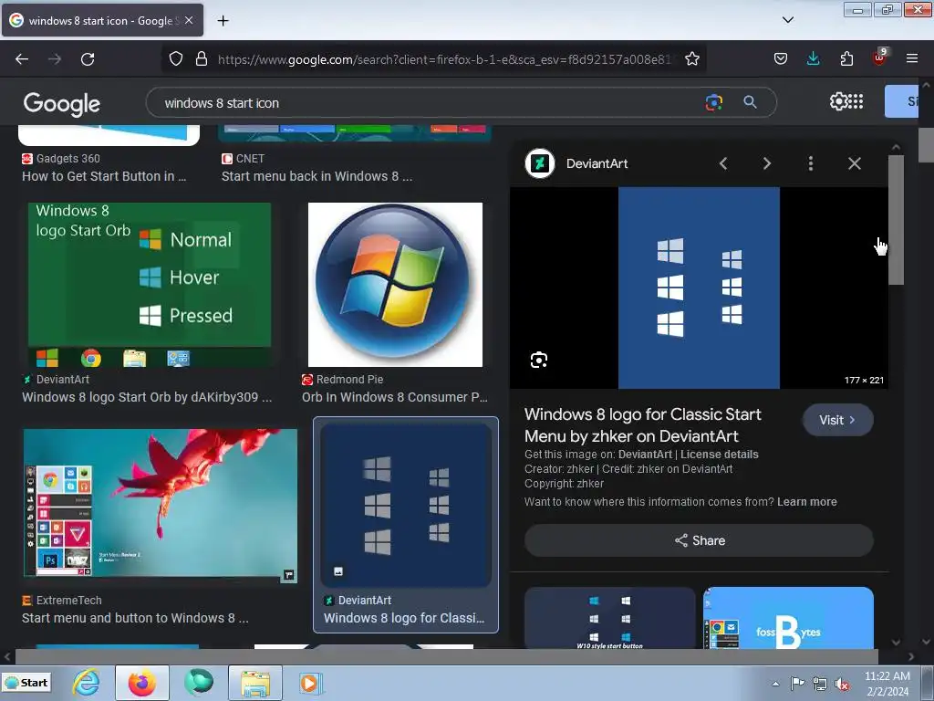Switch to Firefox in the taskbar
This screenshot has height=701, width=934.
tap(141, 683)
